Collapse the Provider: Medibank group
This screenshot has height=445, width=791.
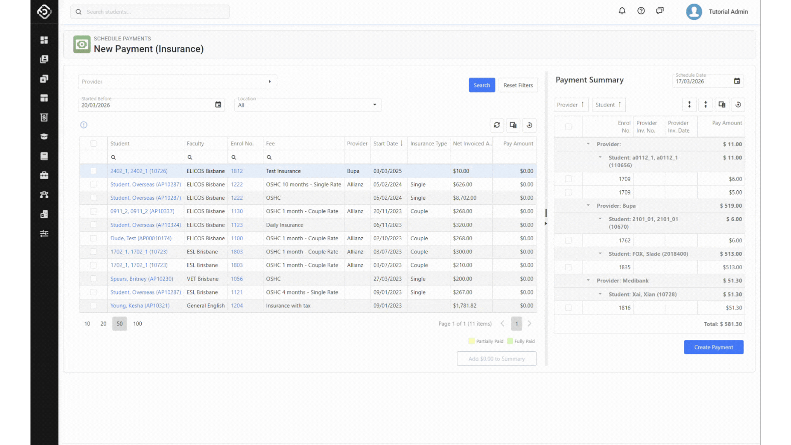(588, 281)
